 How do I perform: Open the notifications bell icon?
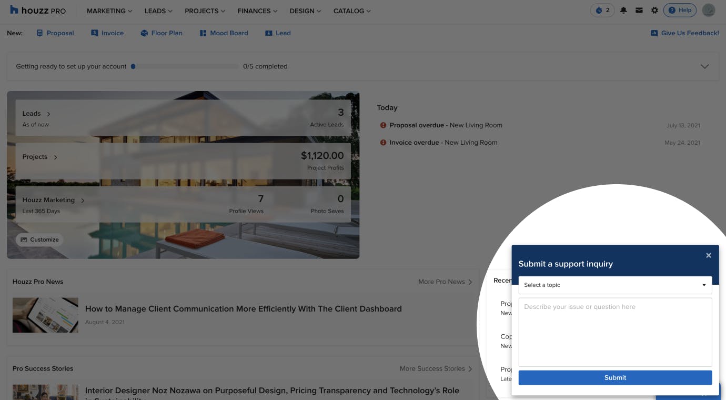click(623, 11)
